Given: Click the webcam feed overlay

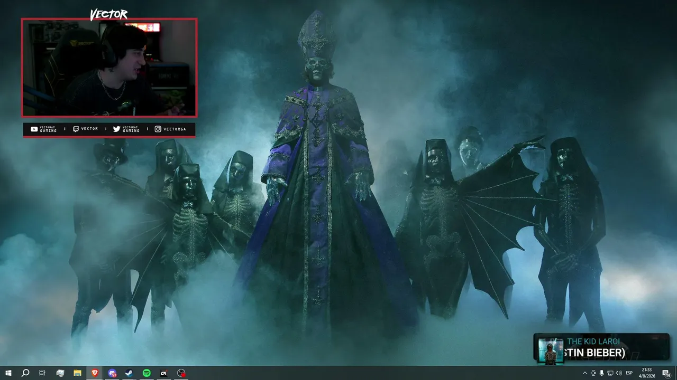Looking at the screenshot, I should coord(109,68).
